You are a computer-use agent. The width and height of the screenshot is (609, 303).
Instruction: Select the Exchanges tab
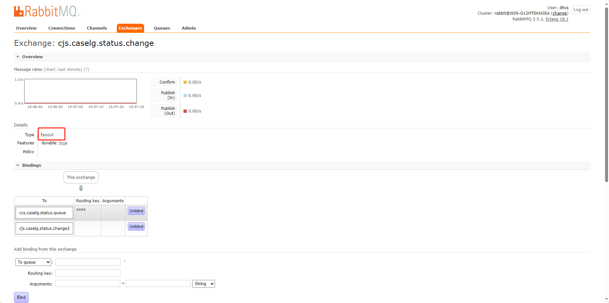pyautogui.click(x=130, y=28)
